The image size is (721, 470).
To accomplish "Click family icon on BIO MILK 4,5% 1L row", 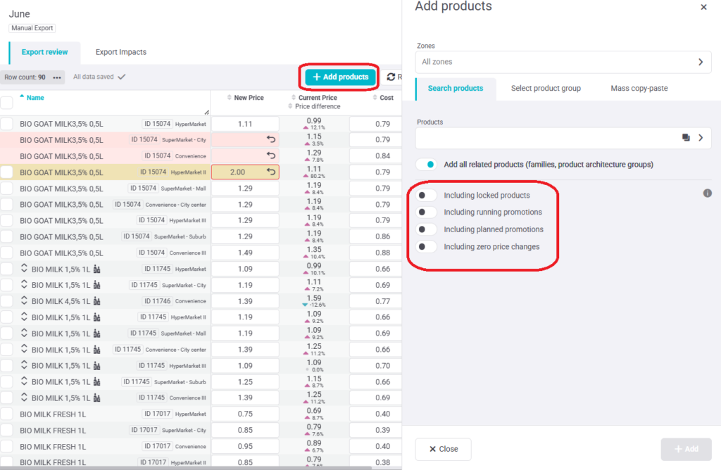I will 96,301.
